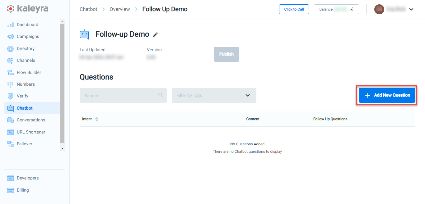This screenshot has height=204, width=425.
Task: Open Dashboard icon in sidebar
Action: [11, 25]
